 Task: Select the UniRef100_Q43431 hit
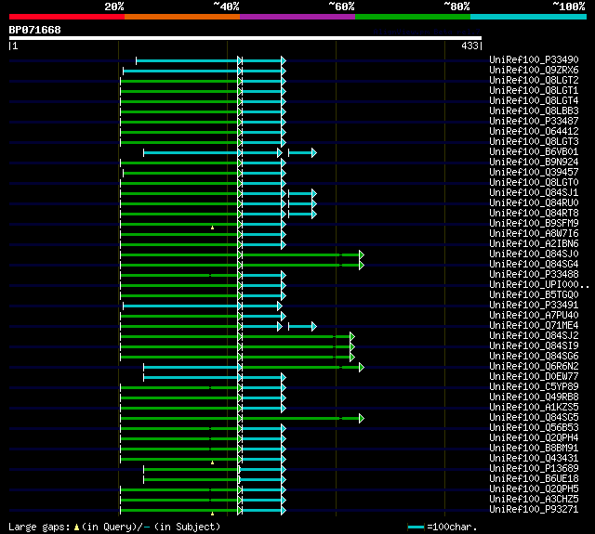pos(534,459)
